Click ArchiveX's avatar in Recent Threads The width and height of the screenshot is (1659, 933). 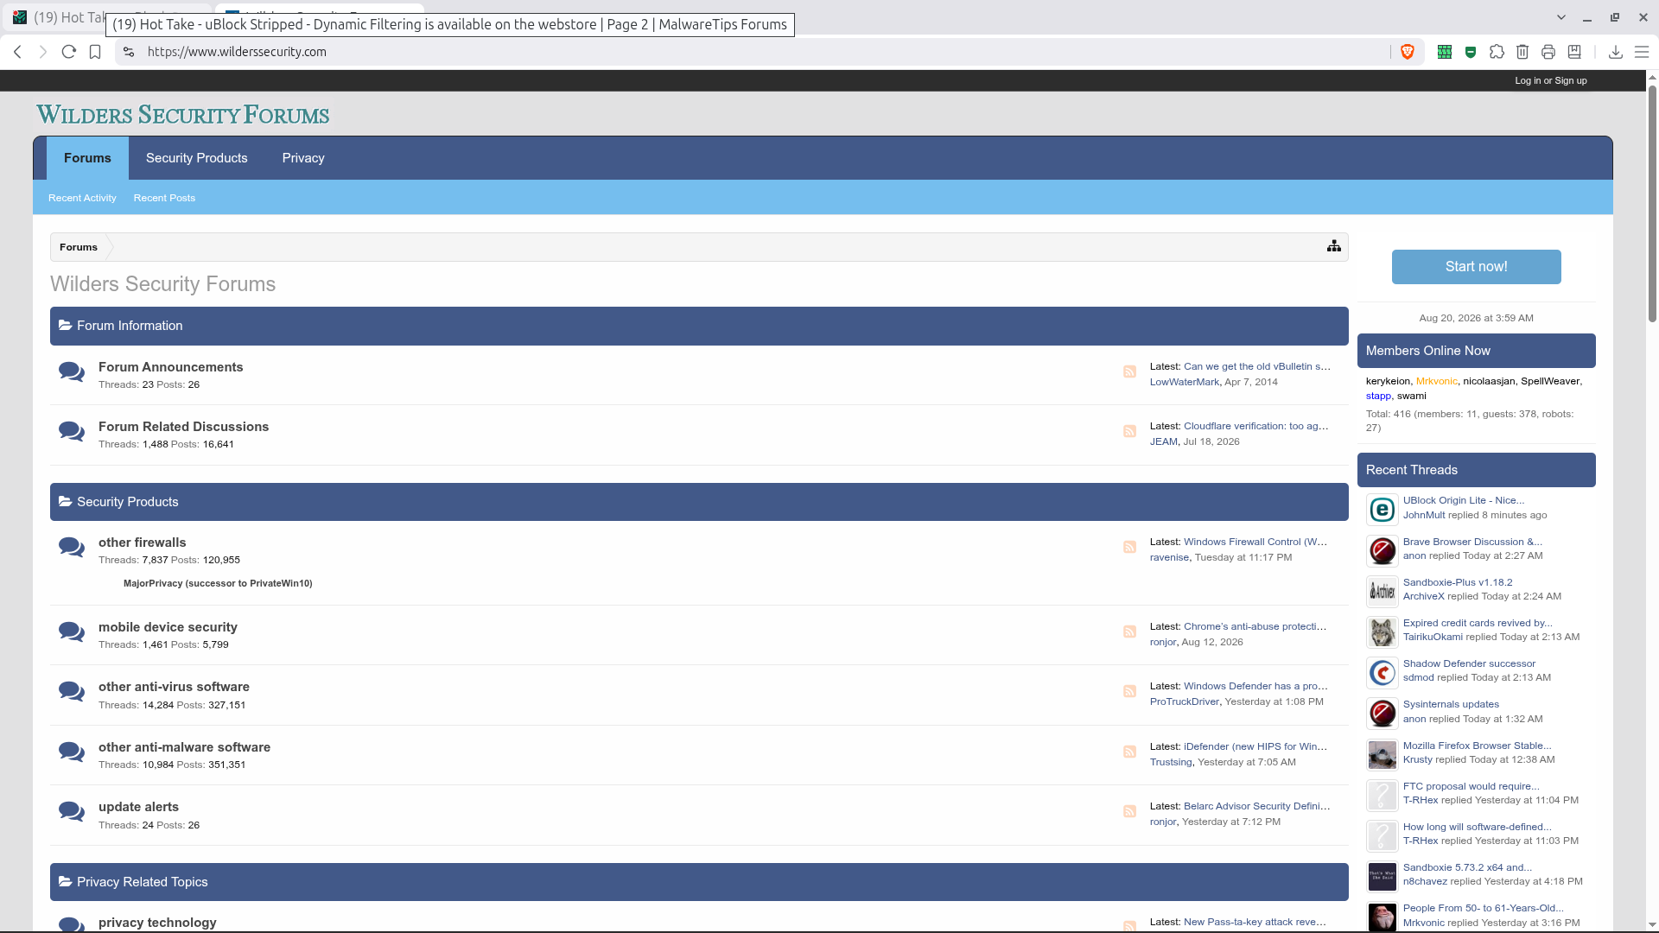pyautogui.click(x=1382, y=592)
